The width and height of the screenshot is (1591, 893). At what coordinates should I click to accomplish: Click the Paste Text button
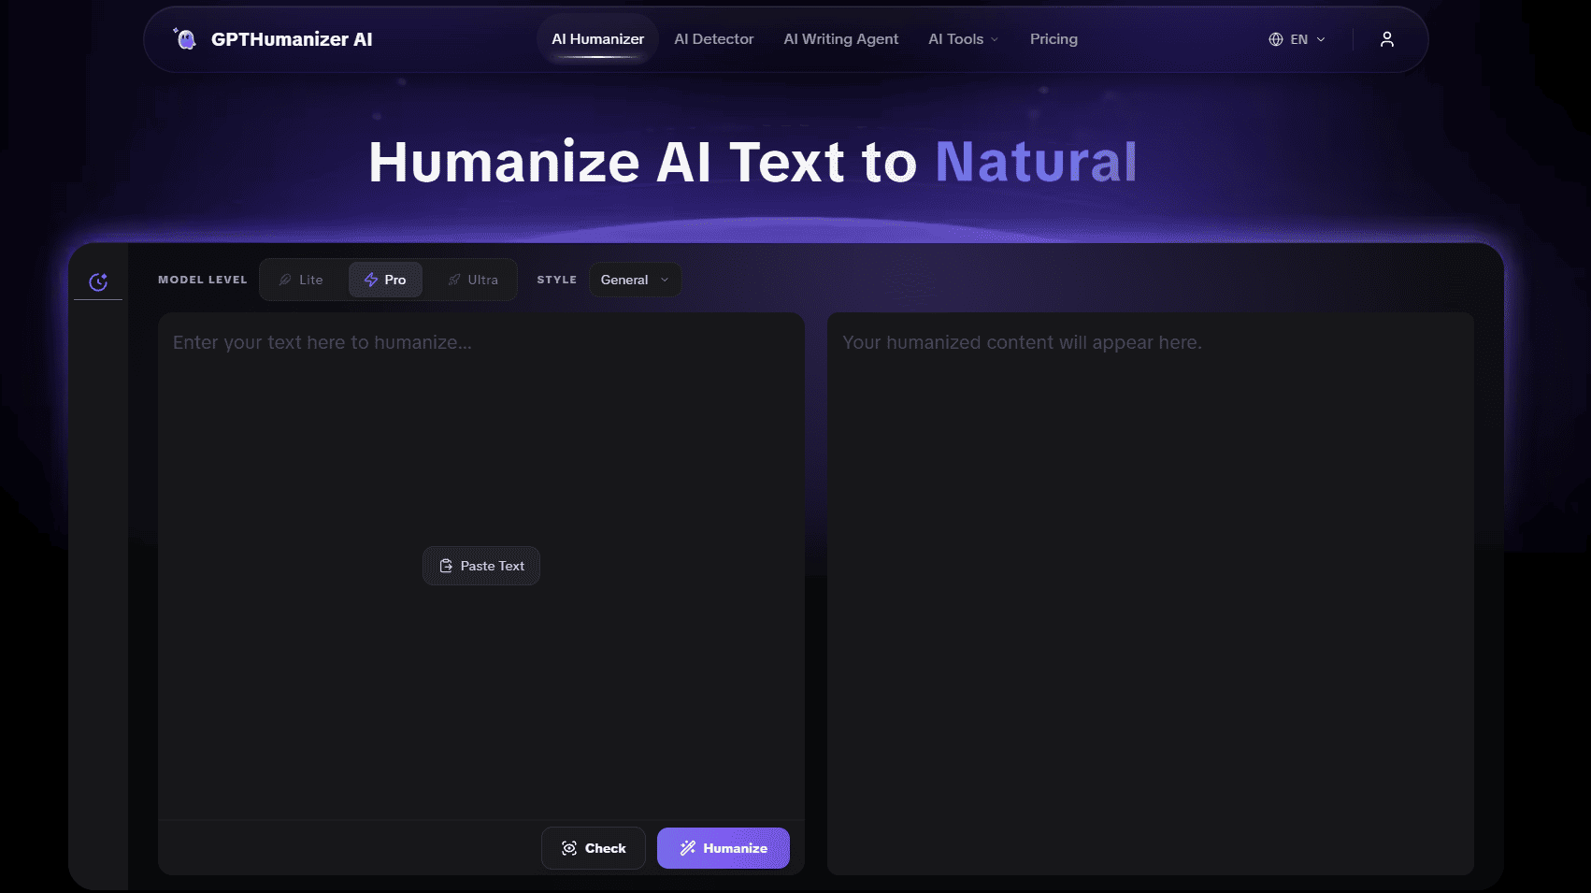[x=481, y=566]
